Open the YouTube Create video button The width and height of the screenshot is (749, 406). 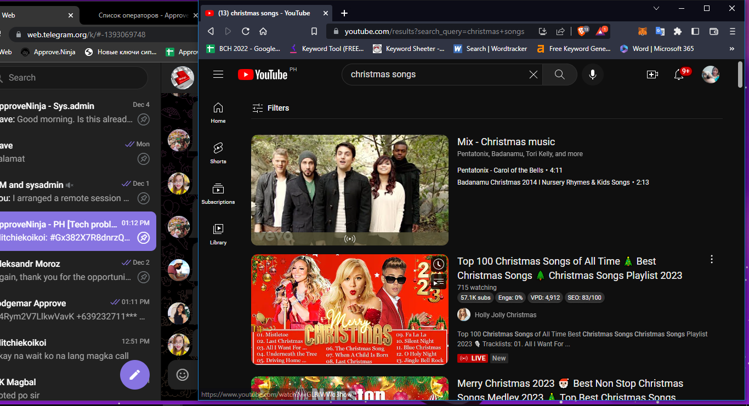coord(652,75)
